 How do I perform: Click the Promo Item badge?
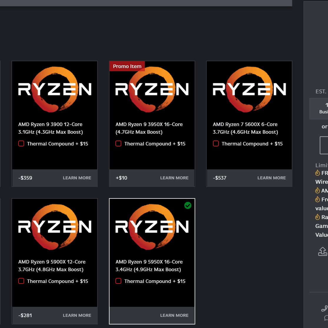127,66
